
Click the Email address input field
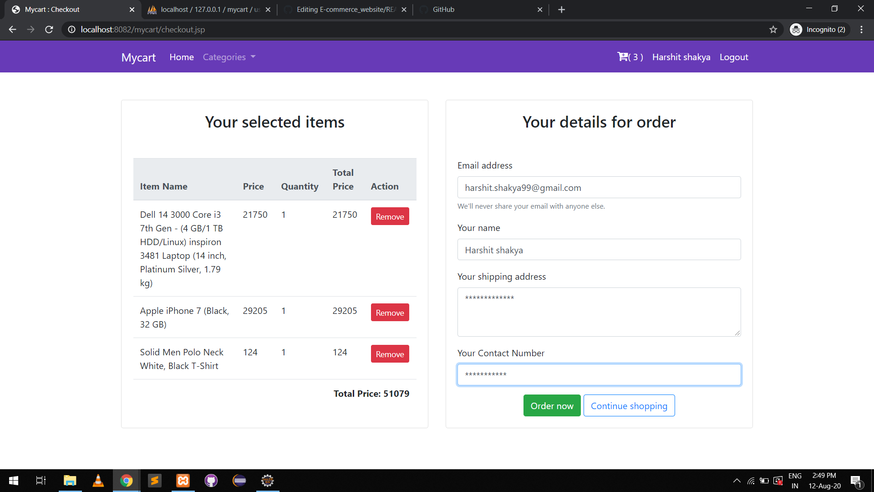(x=599, y=188)
